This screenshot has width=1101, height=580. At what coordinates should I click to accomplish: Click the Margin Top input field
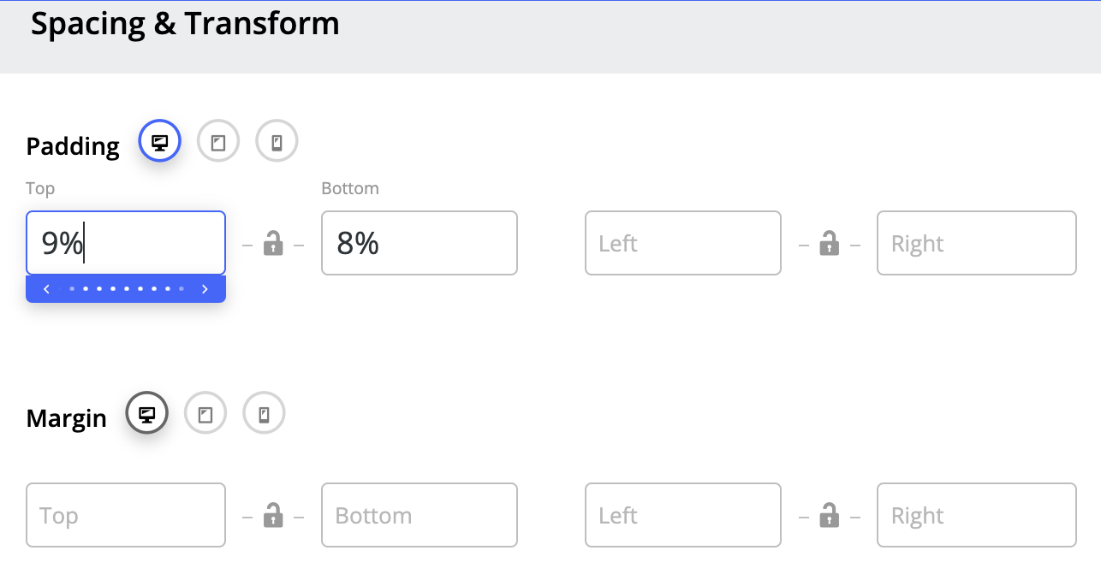pos(126,515)
